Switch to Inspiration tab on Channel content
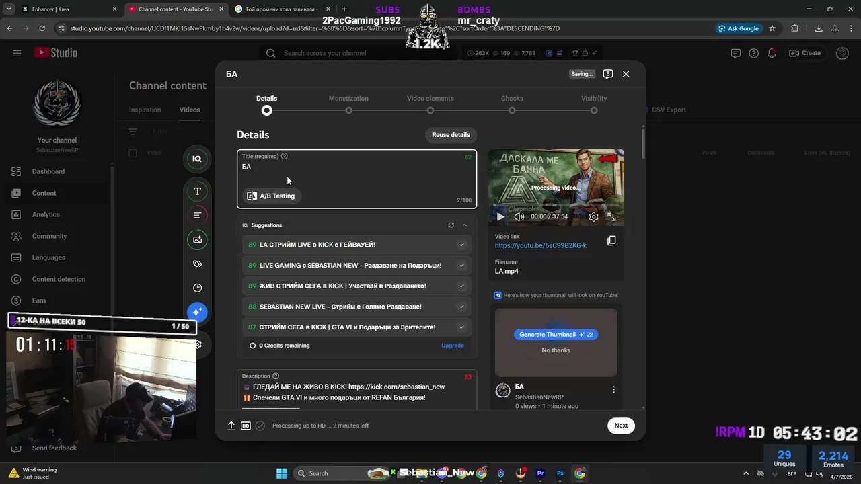This screenshot has width=861, height=484. (x=145, y=110)
